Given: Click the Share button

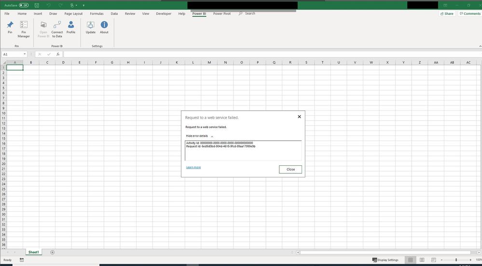Looking at the screenshot, I should [447, 13].
